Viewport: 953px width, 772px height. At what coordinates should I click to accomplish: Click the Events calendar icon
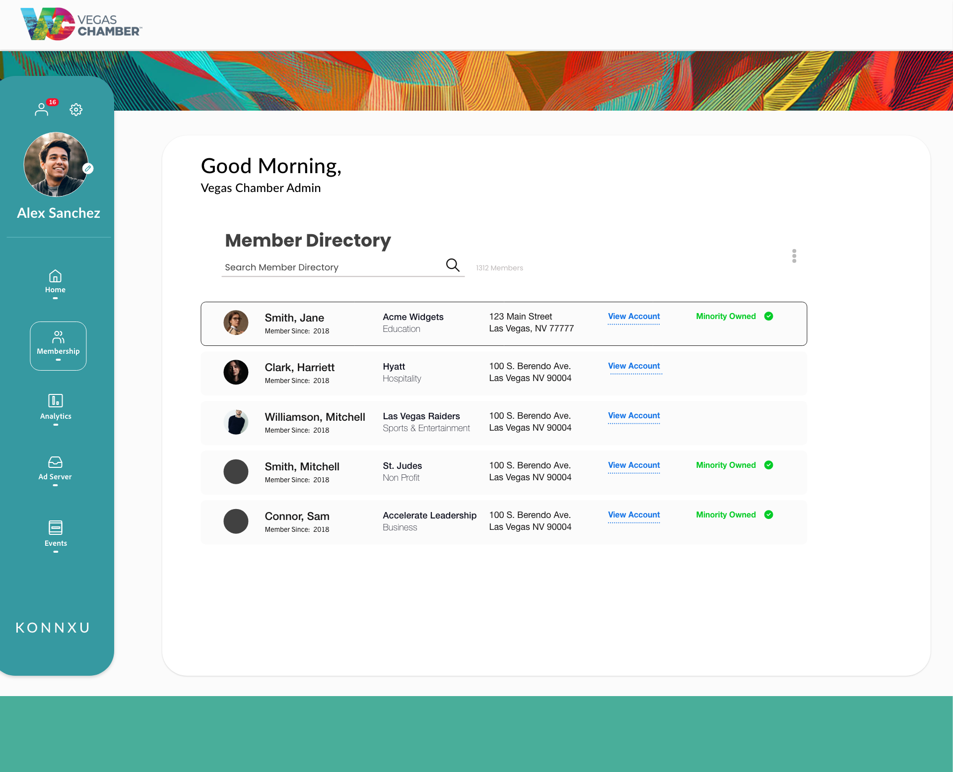(x=56, y=527)
